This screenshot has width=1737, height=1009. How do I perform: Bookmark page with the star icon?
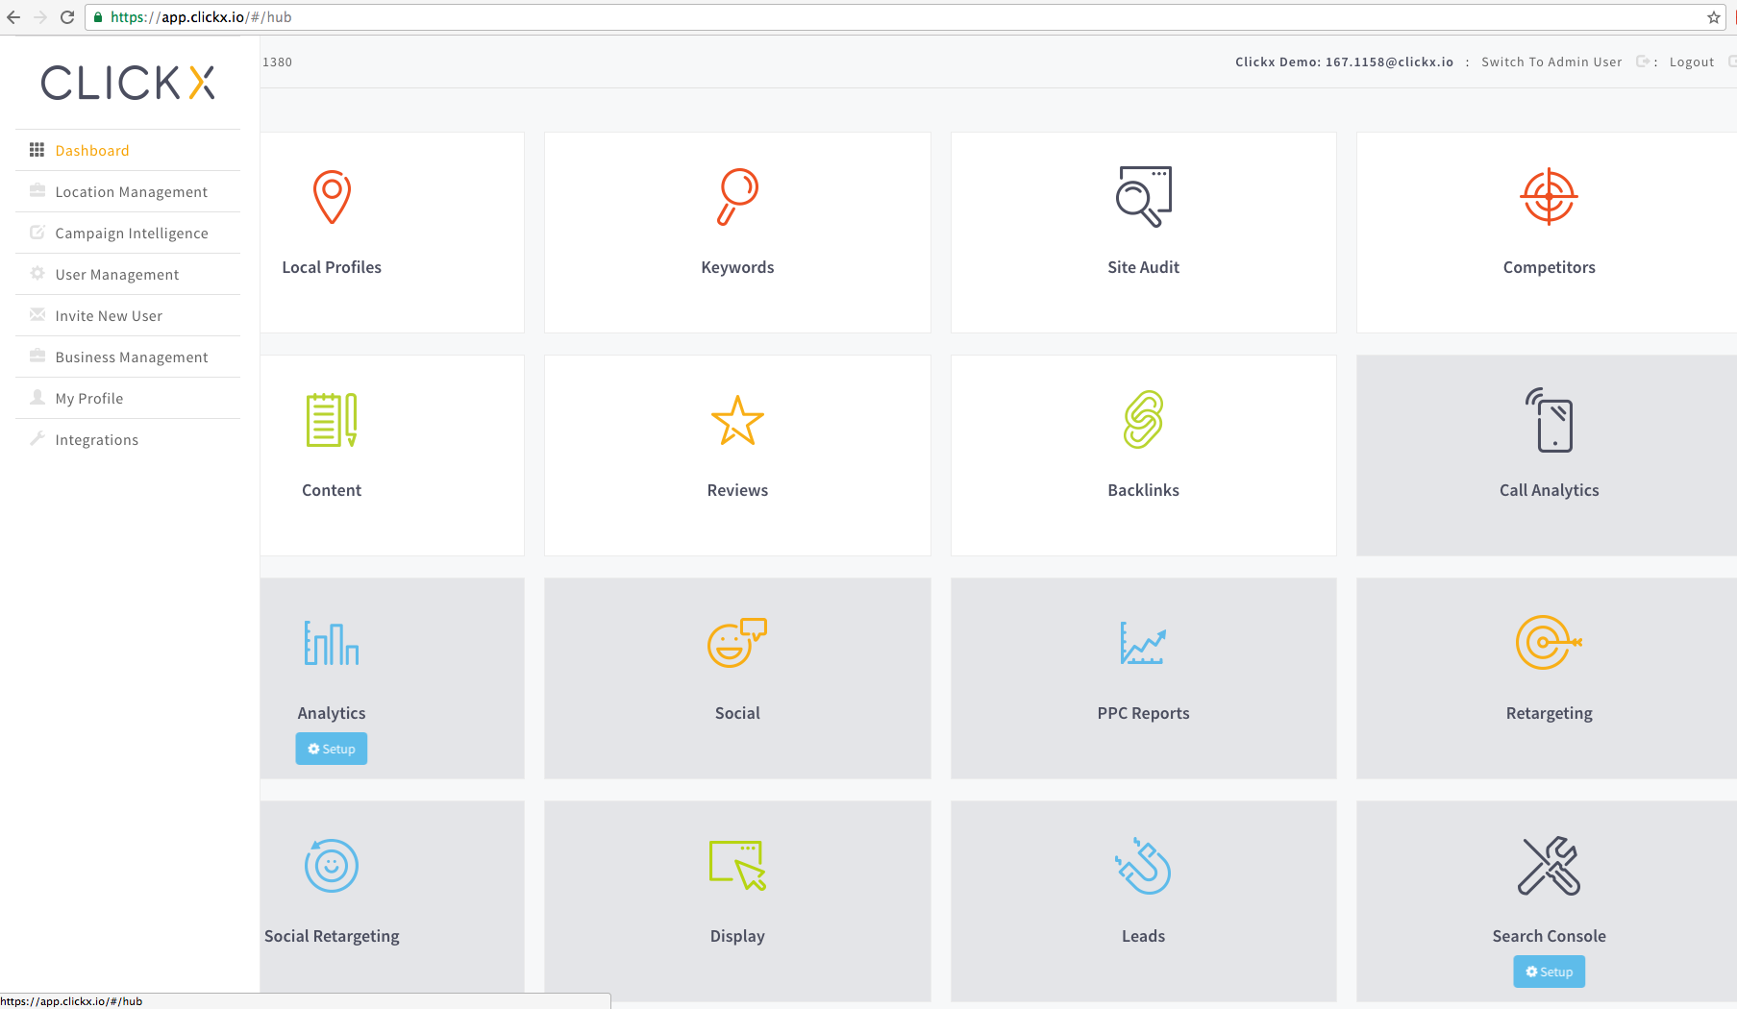1713,17
